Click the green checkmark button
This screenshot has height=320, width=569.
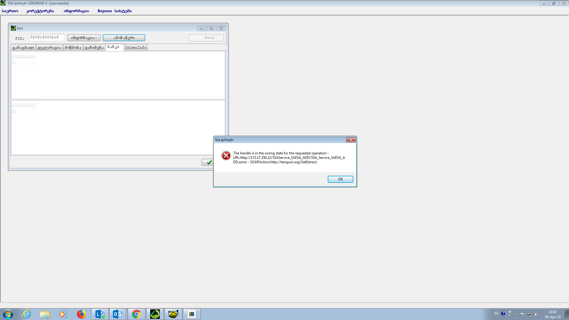208,162
